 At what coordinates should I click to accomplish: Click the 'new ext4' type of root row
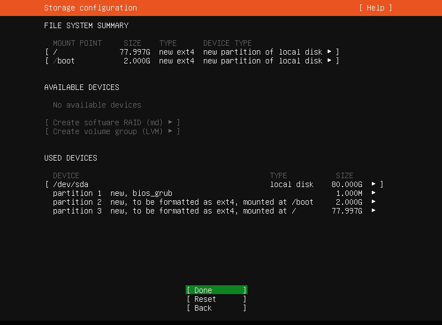(177, 52)
